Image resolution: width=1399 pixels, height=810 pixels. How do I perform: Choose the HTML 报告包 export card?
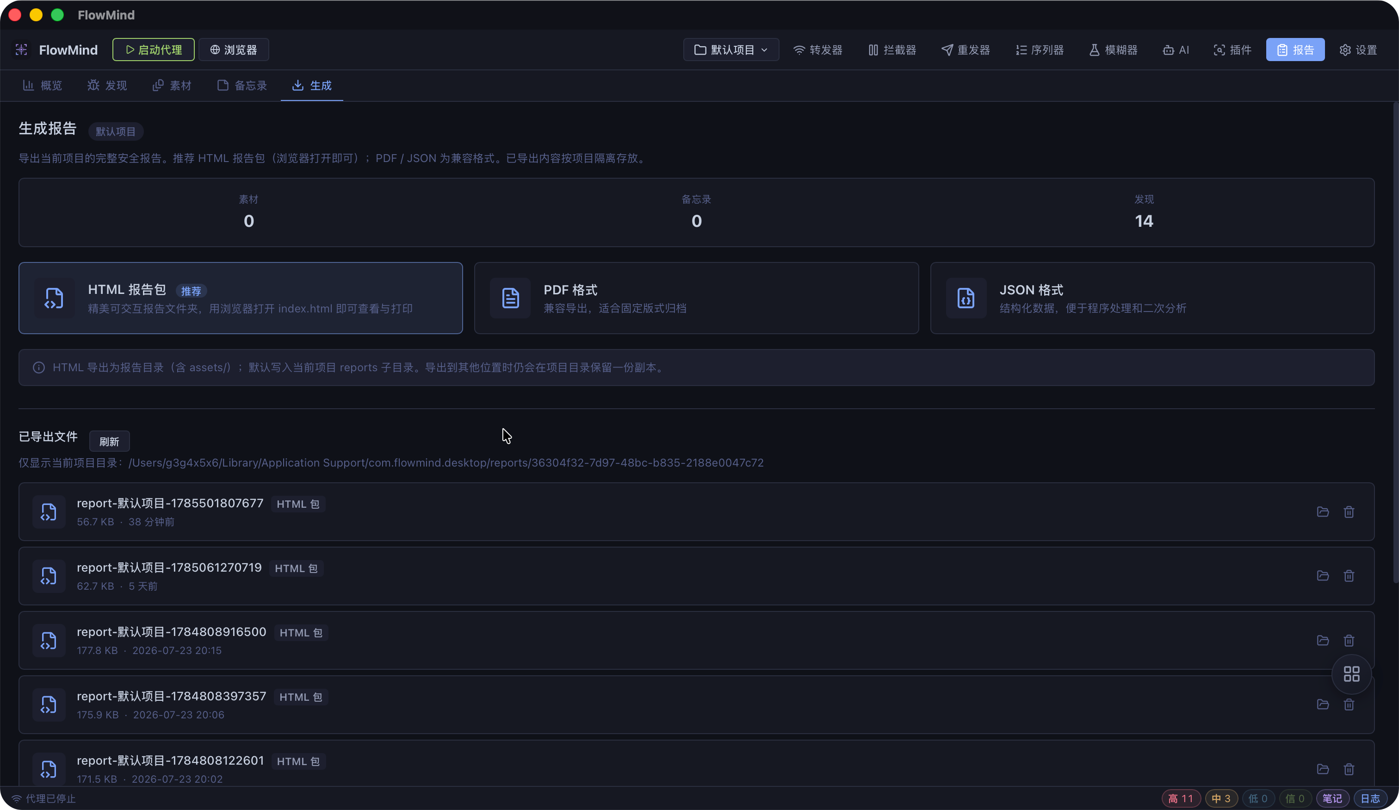(x=241, y=299)
